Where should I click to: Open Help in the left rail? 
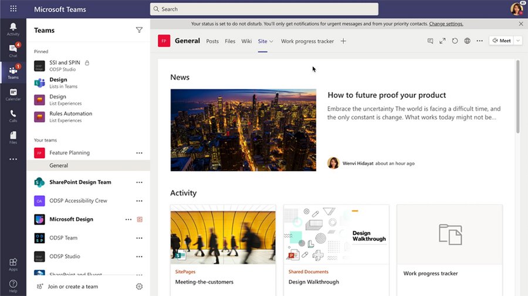coord(13,286)
